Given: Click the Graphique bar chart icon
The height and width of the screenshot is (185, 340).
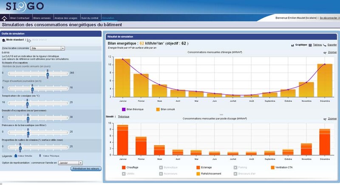Looking at the screenshot, I should coord(292,45).
